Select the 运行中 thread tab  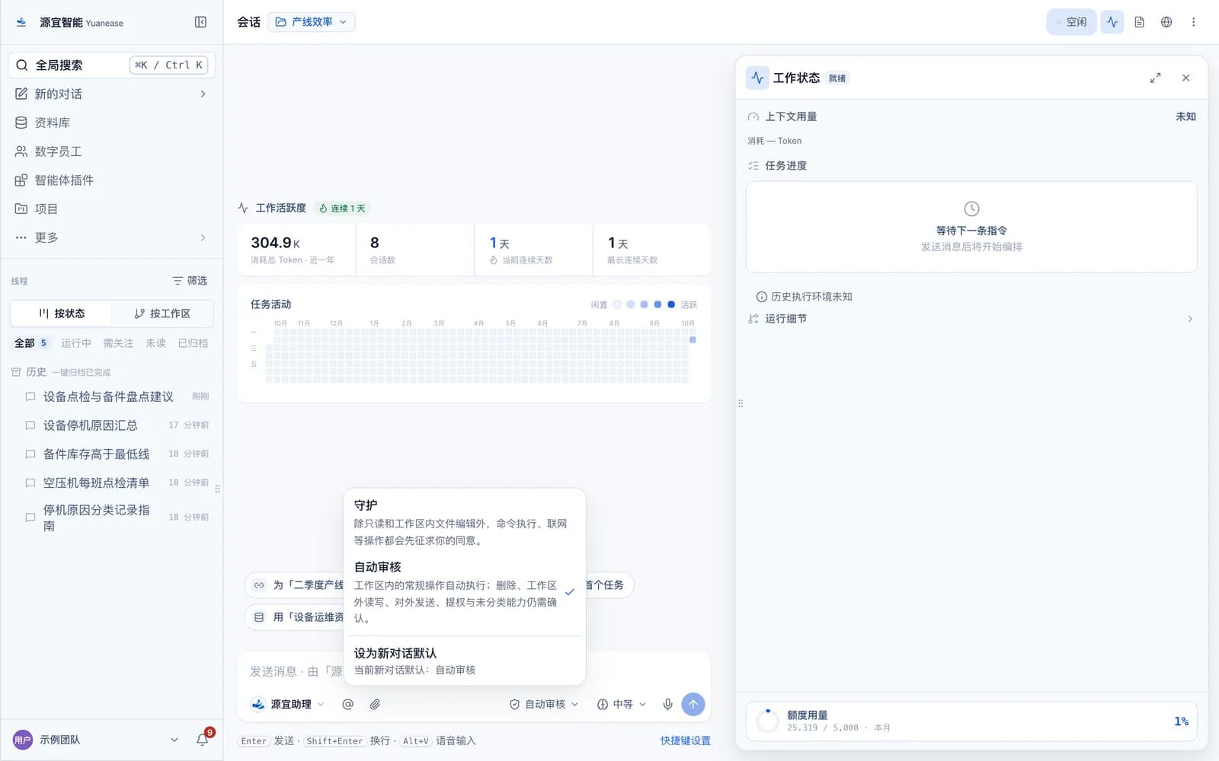pyautogui.click(x=76, y=343)
